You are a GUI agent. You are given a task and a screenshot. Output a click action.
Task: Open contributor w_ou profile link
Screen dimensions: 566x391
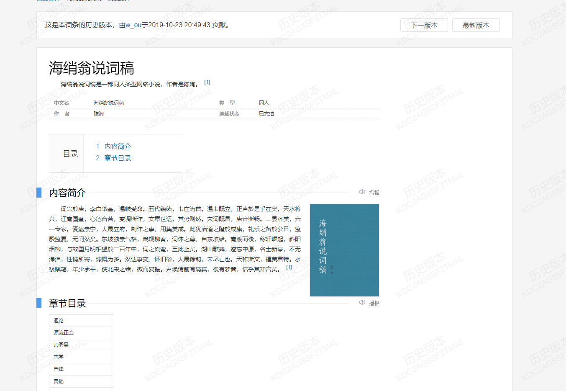(x=133, y=25)
